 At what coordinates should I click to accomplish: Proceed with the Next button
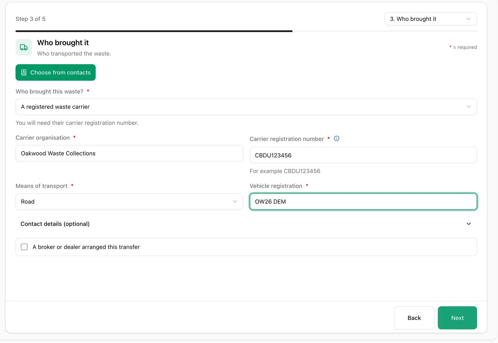pyautogui.click(x=457, y=318)
